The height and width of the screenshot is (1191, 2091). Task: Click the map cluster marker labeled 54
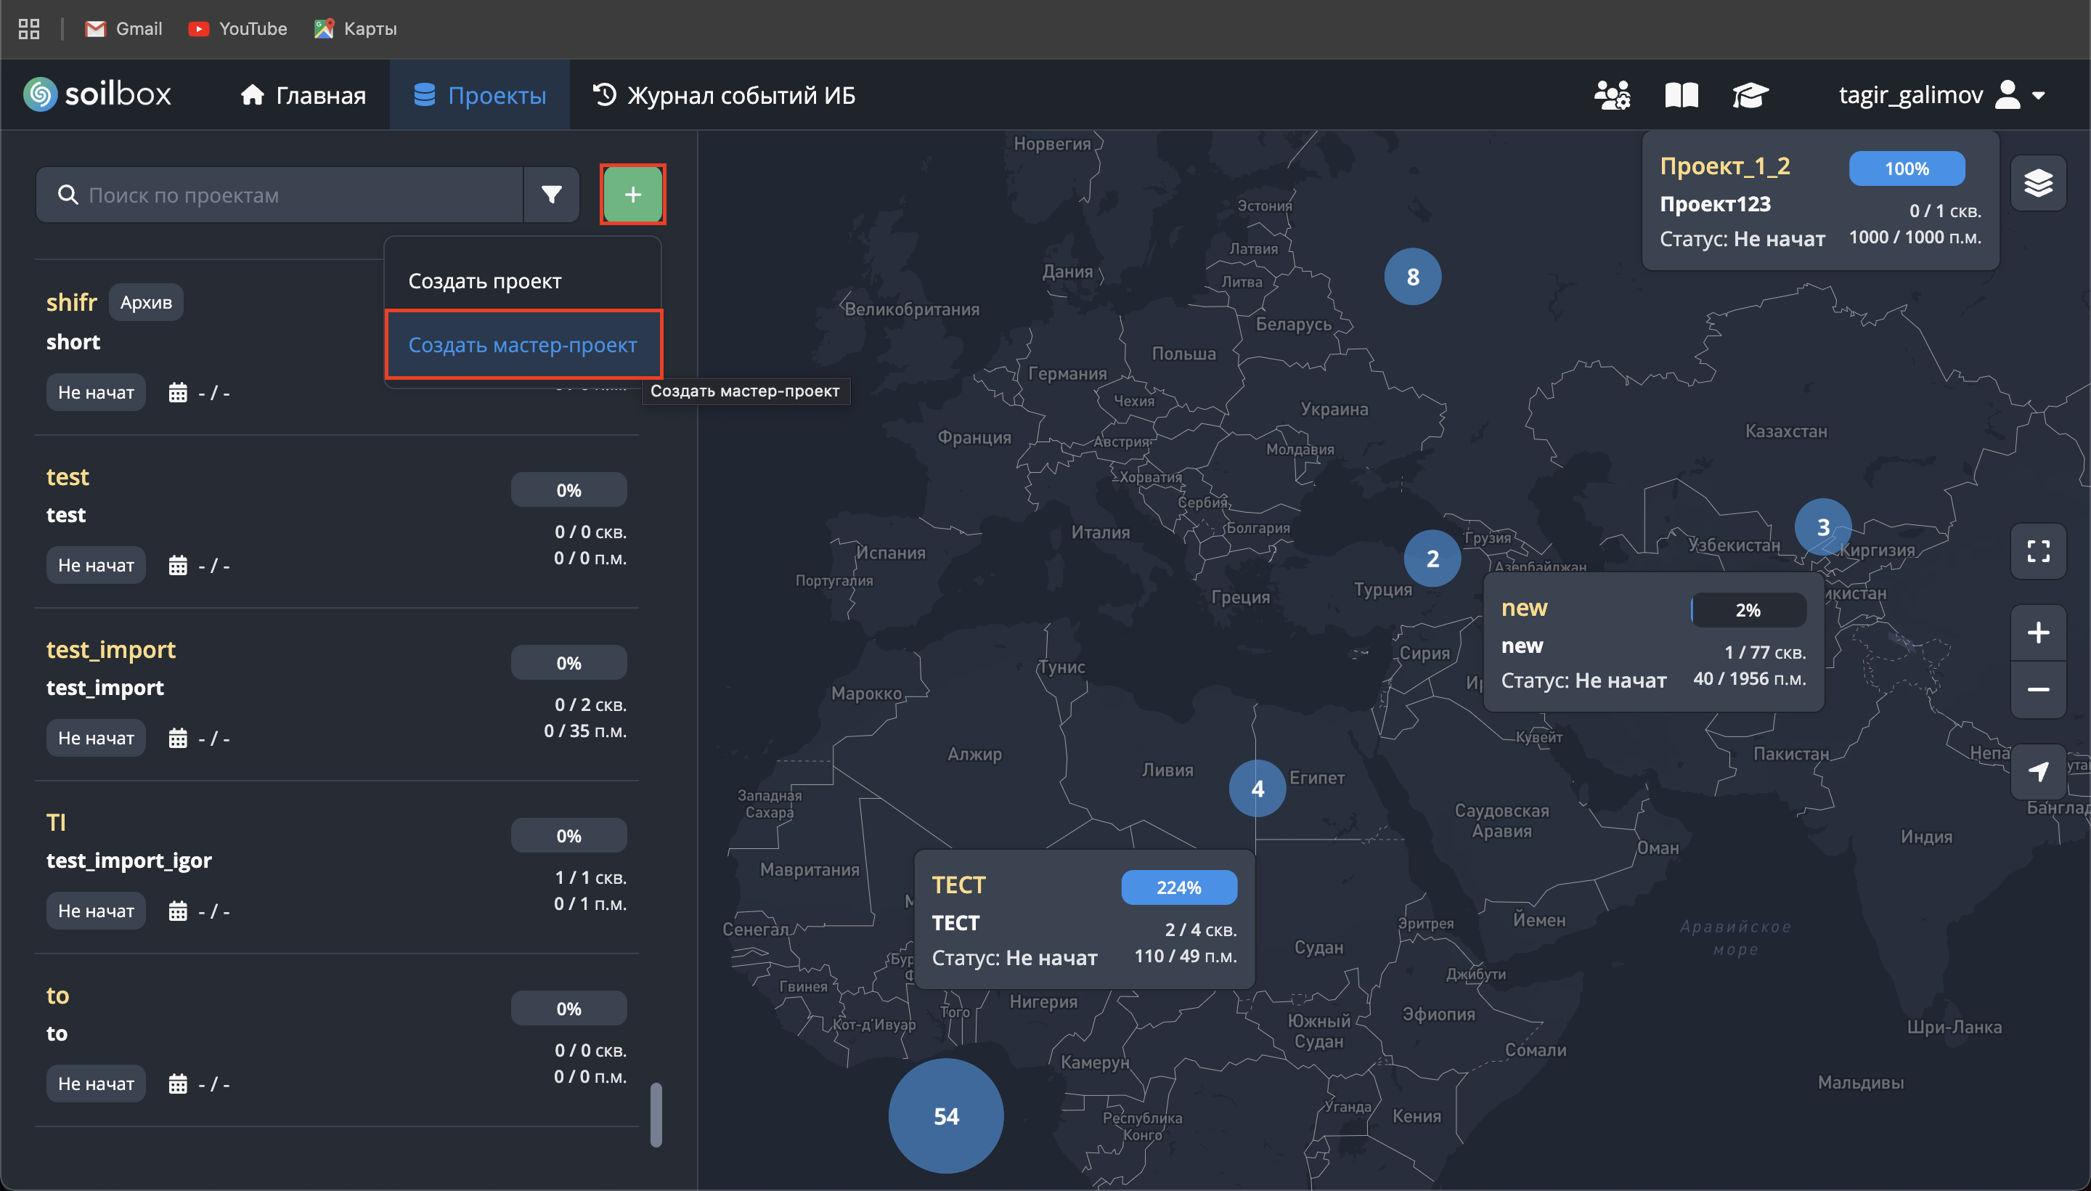click(945, 1115)
